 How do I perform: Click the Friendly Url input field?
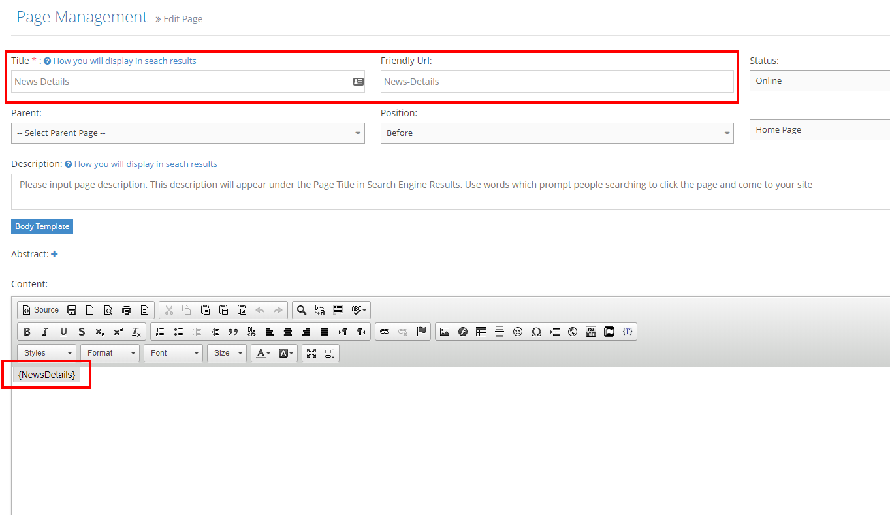[556, 82]
